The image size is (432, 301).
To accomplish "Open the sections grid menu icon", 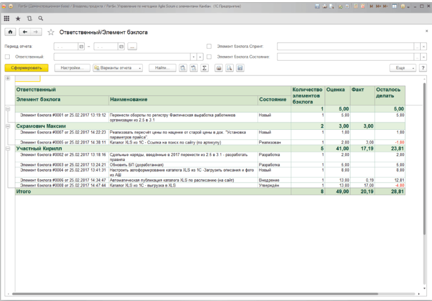I will [x=7, y=18].
